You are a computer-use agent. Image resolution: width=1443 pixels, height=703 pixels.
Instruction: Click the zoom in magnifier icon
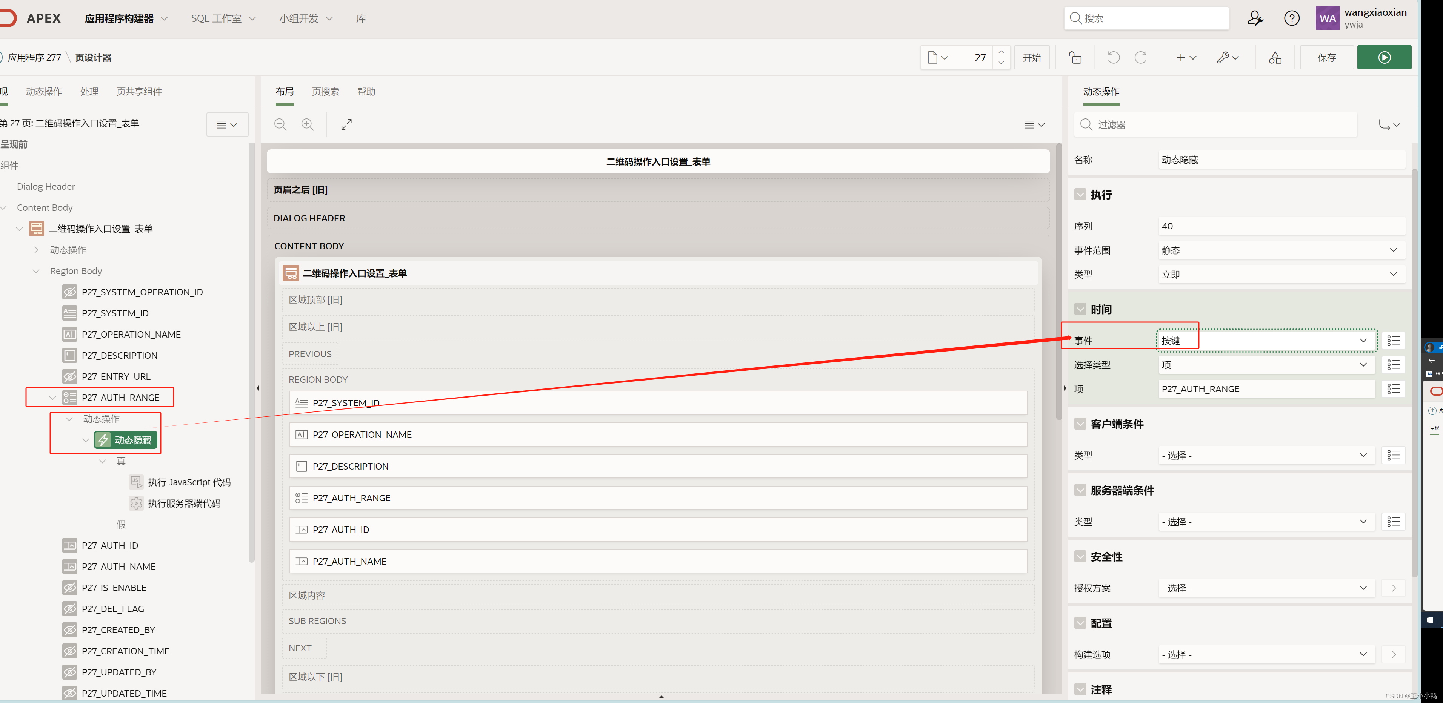pos(308,124)
